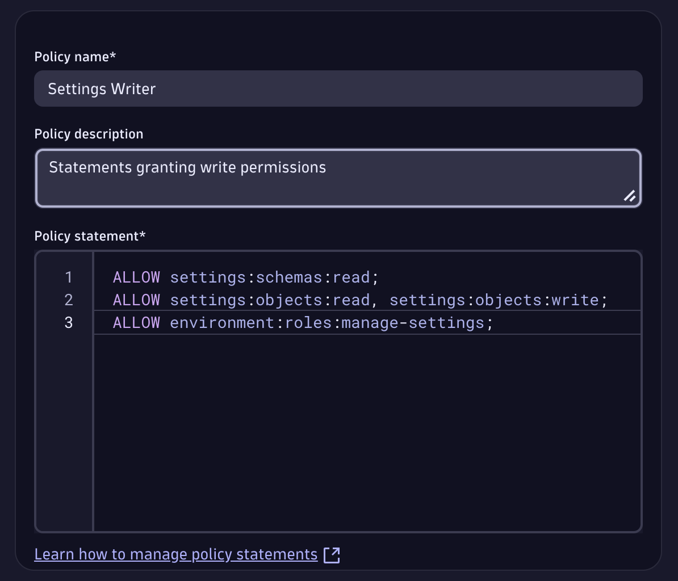Click the Policy name label

[x=75, y=57]
